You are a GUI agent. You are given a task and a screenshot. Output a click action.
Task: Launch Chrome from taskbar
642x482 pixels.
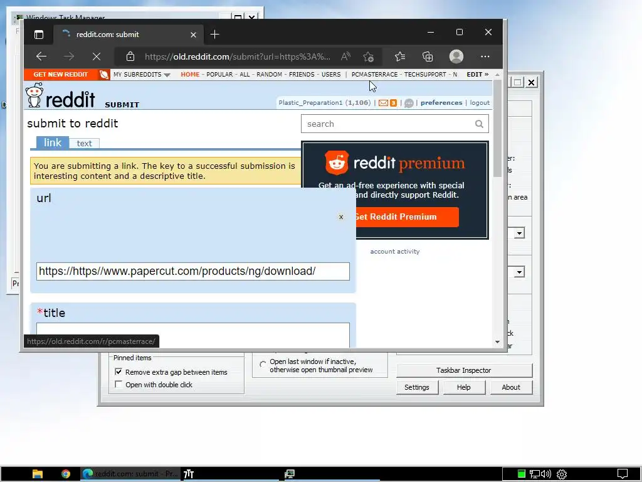66,474
